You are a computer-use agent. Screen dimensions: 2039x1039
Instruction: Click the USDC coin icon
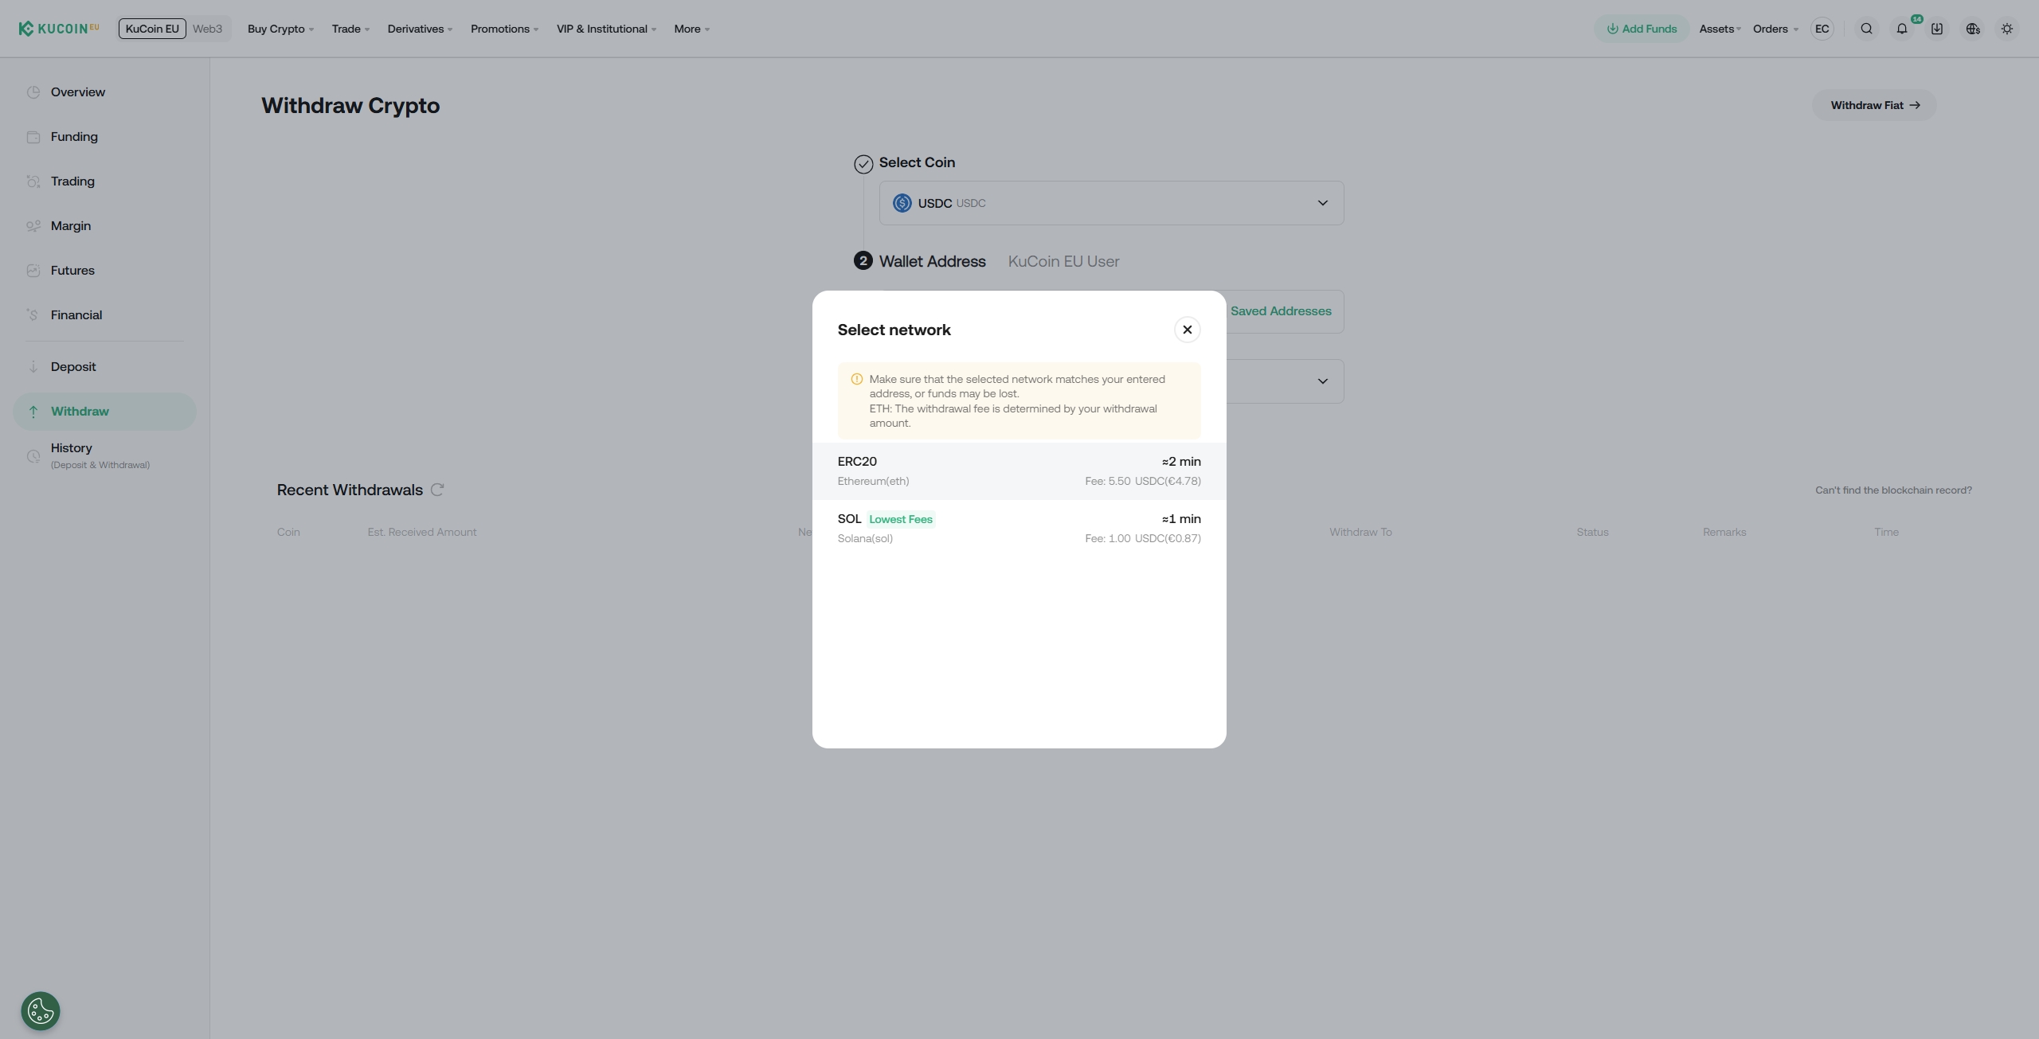point(902,203)
